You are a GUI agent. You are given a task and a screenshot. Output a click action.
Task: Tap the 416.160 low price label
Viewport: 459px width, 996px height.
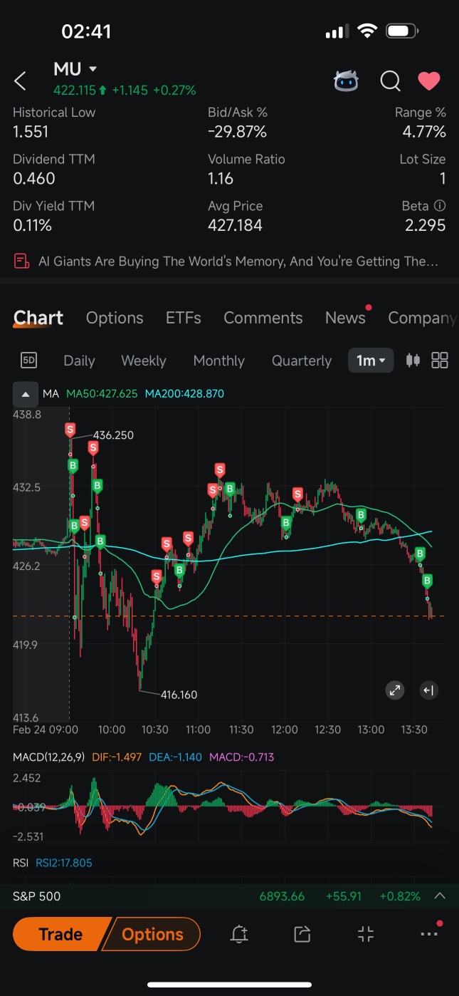pyautogui.click(x=179, y=695)
